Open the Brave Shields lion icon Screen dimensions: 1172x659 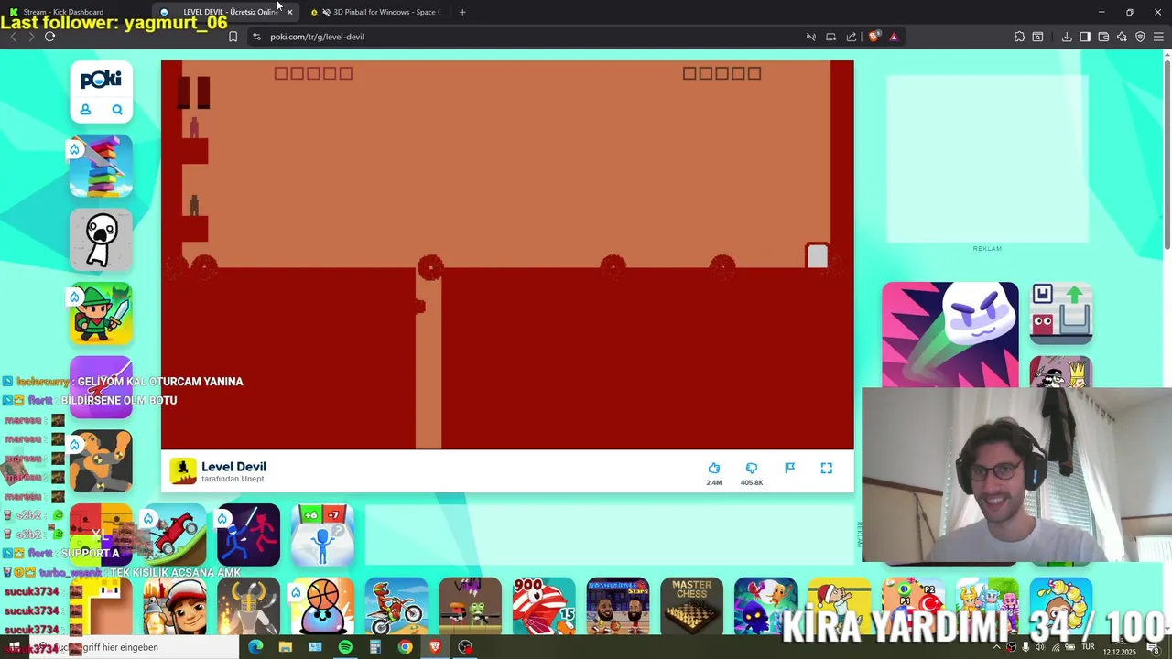pos(874,37)
